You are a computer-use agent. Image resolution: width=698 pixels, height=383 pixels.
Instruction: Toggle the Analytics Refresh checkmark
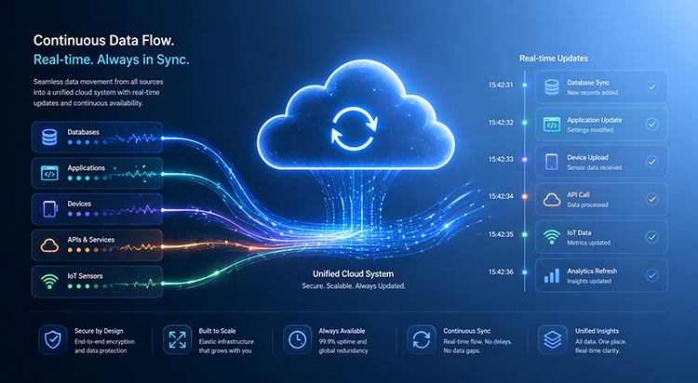652,275
